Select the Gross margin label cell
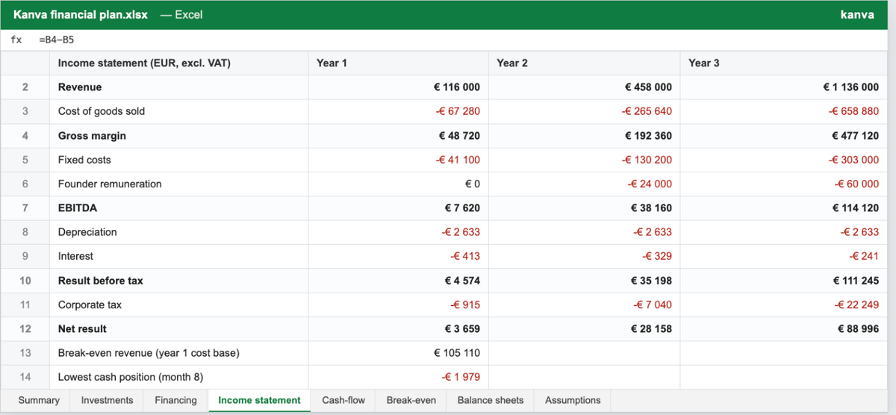The image size is (896, 415). (x=179, y=136)
